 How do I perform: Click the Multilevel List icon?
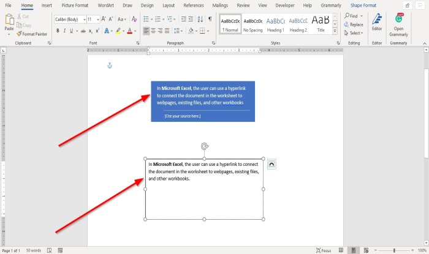170,19
